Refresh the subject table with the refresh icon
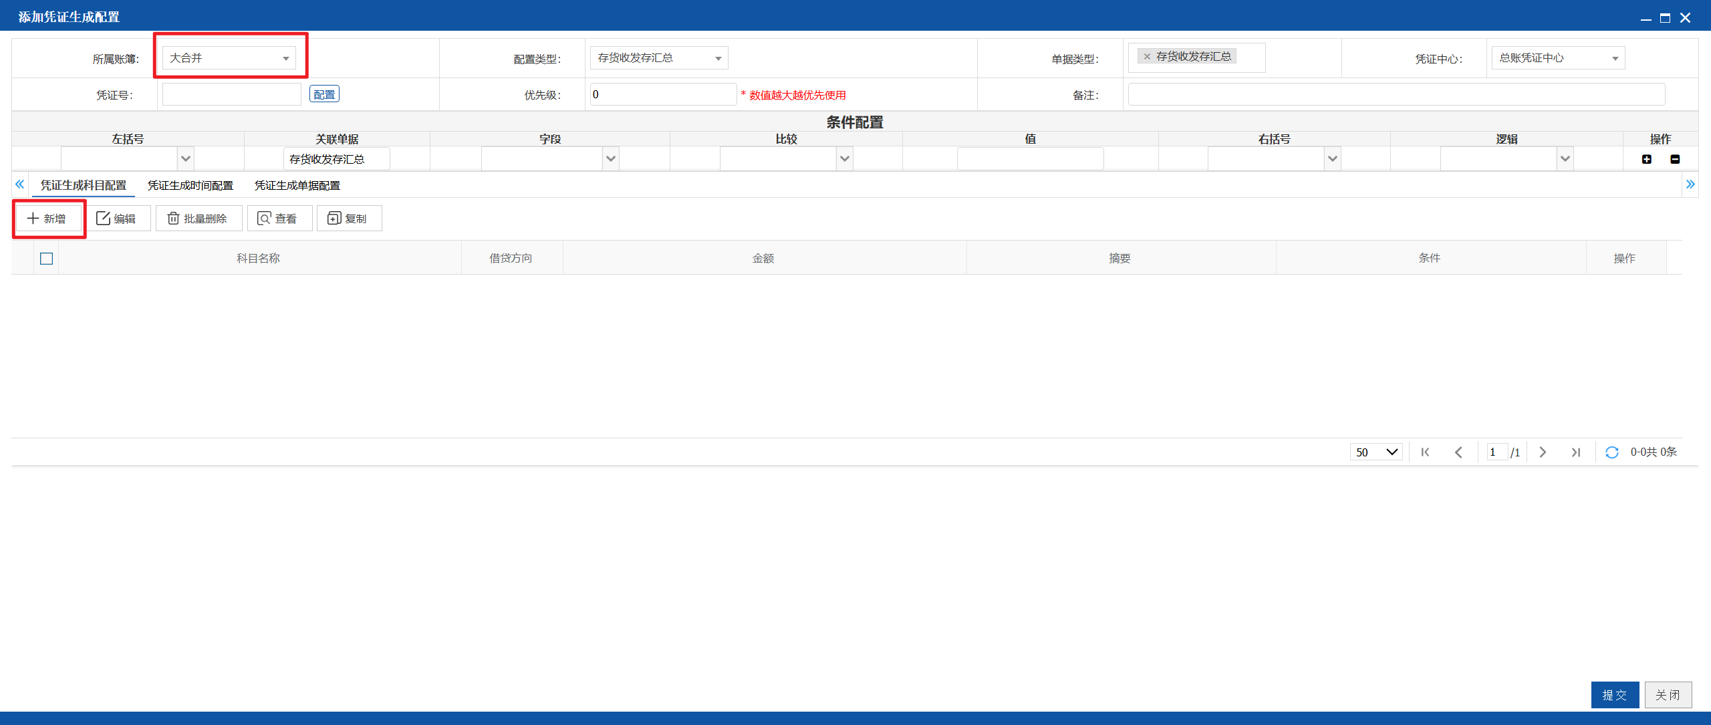 (x=1612, y=452)
